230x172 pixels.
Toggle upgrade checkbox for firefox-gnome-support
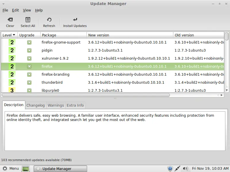pos(29,42)
